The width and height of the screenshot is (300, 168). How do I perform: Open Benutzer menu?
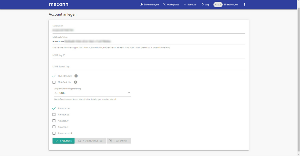click(x=190, y=5)
